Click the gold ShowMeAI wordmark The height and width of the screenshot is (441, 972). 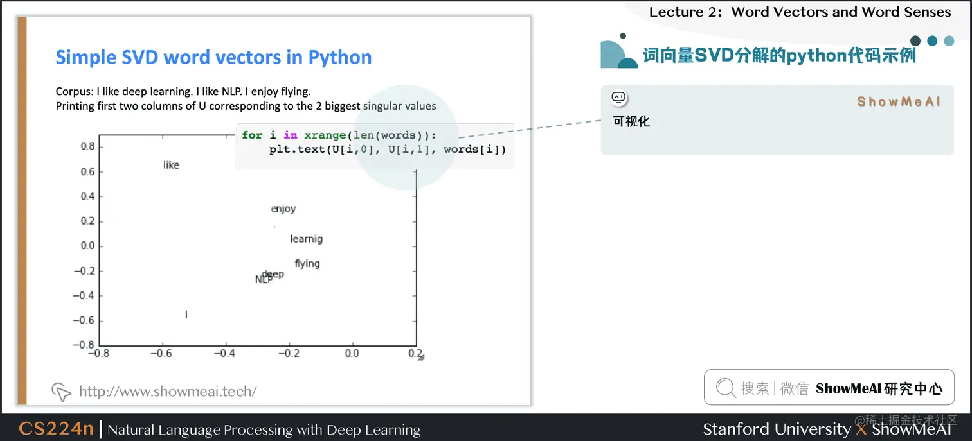[x=898, y=101]
